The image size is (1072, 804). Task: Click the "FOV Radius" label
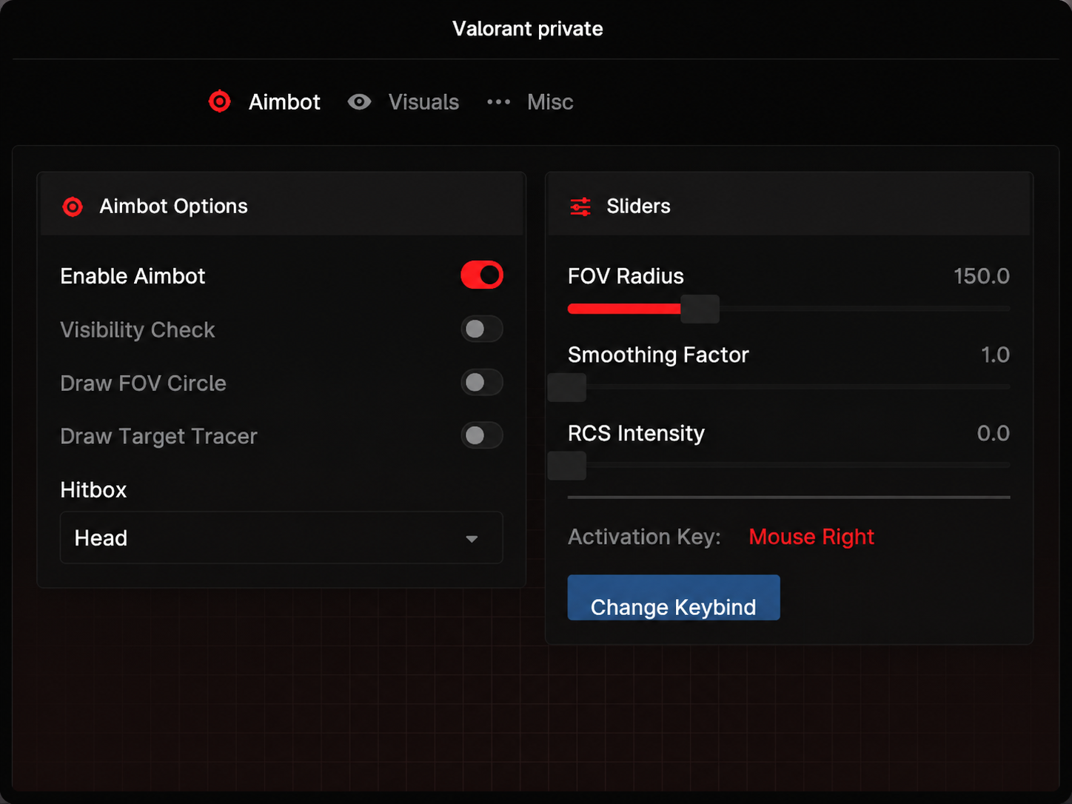point(626,276)
